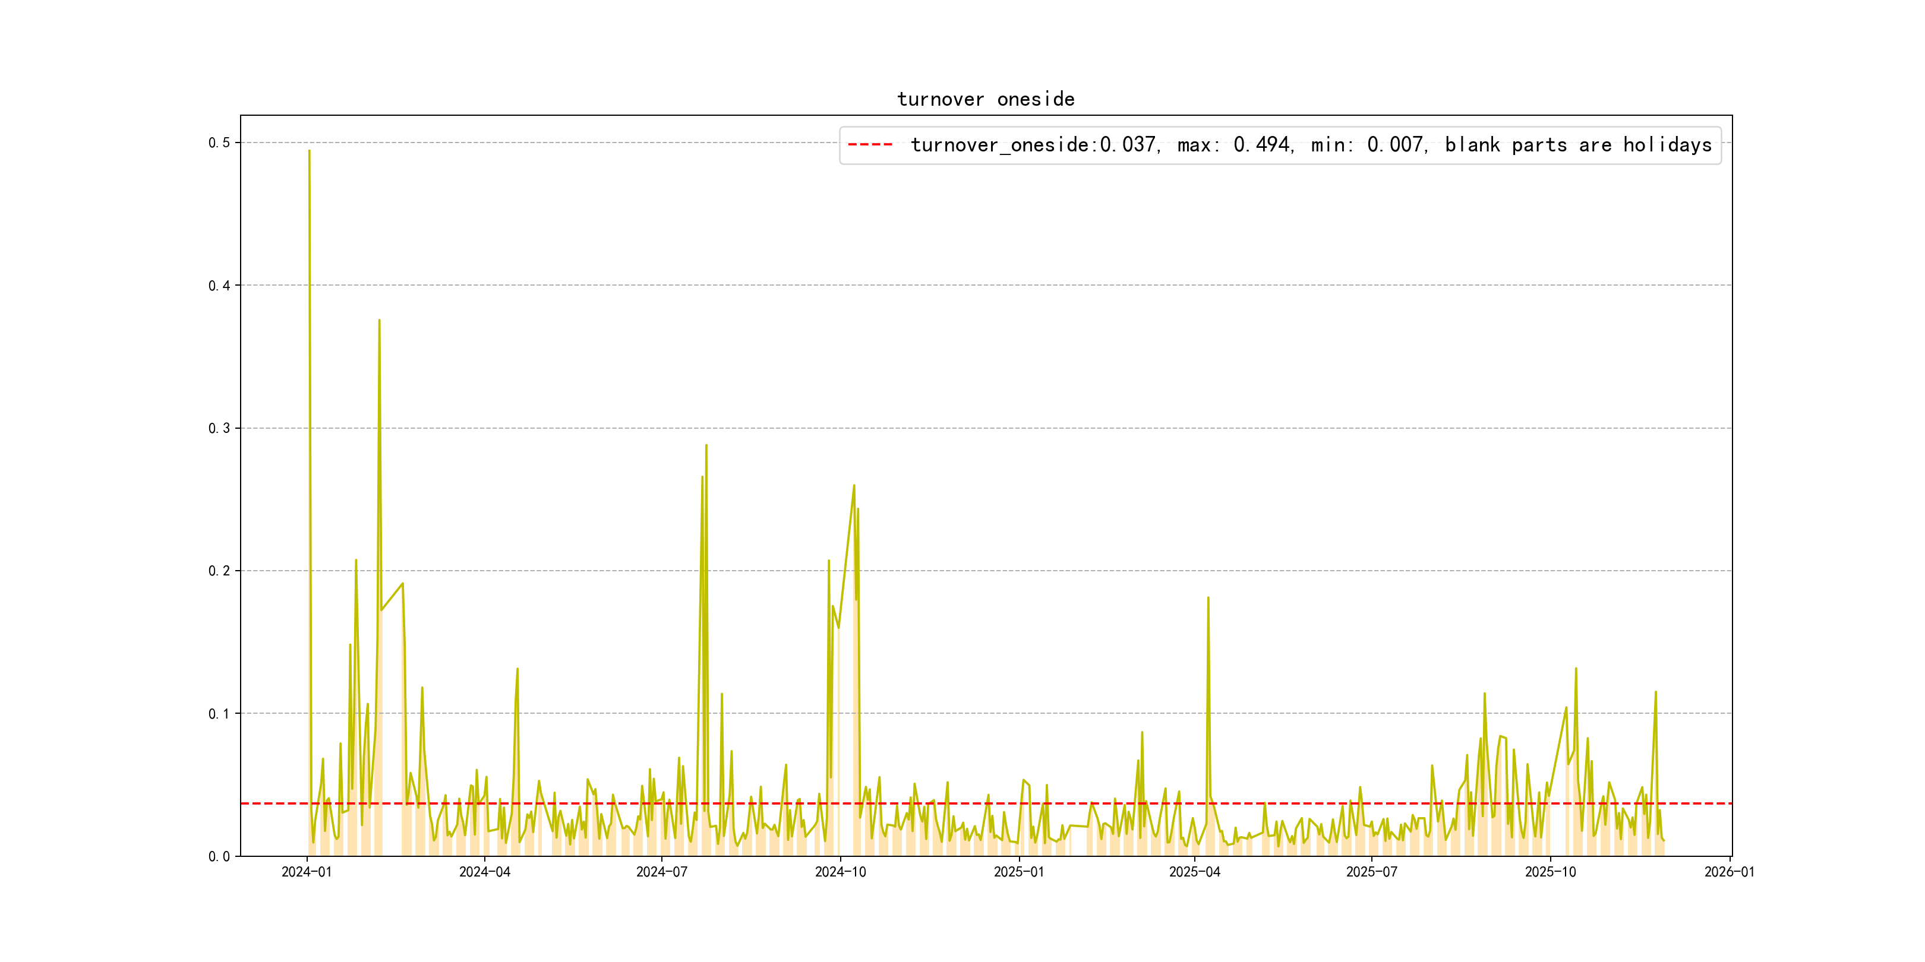Click the chart title 'turnover oneside'
The height and width of the screenshot is (962, 1925).
986,99
